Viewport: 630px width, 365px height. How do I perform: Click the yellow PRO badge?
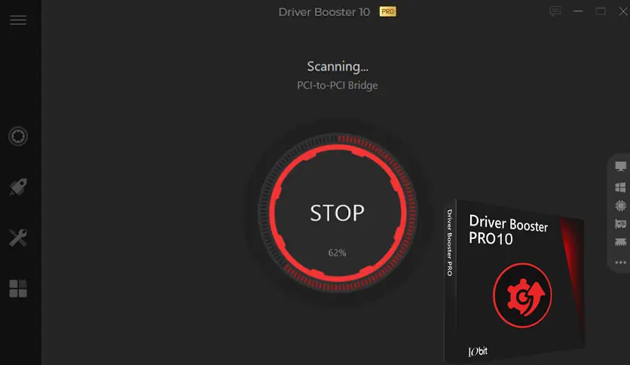(x=388, y=11)
